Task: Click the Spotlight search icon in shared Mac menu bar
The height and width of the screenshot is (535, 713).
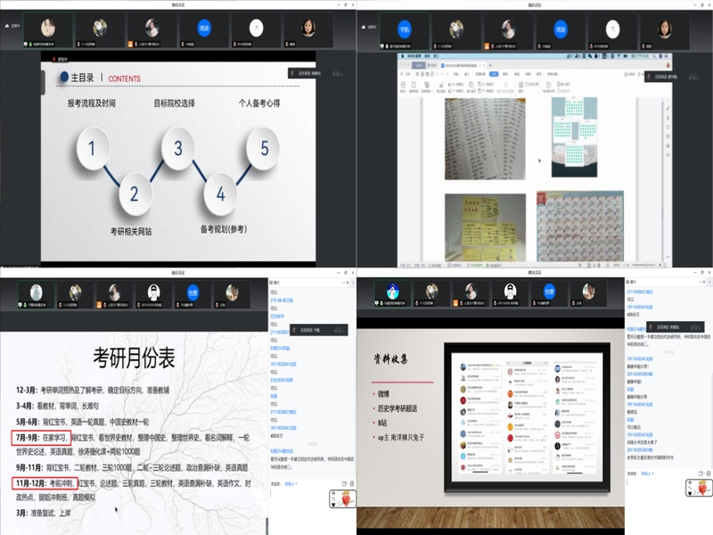Action: point(654,56)
